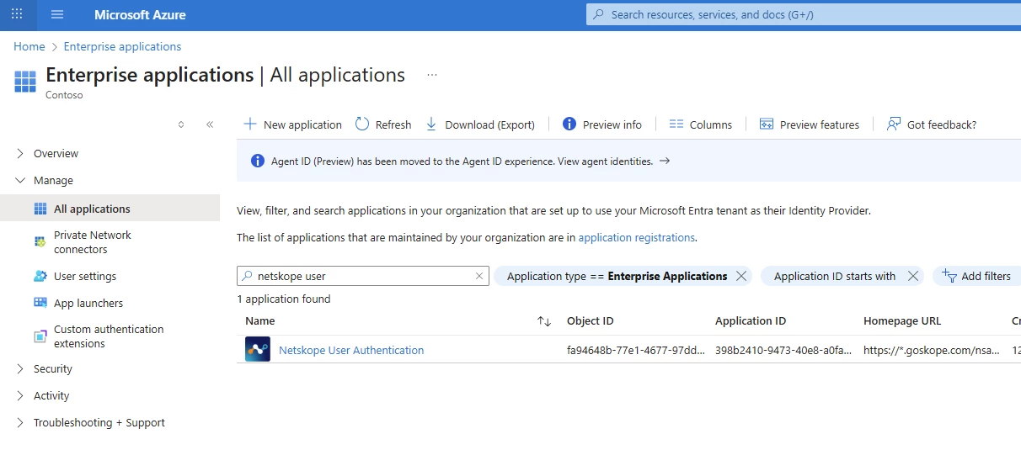Image resolution: width=1021 pixels, height=471 pixels.
Task: Click the App launchers icon
Action: pos(40,303)
